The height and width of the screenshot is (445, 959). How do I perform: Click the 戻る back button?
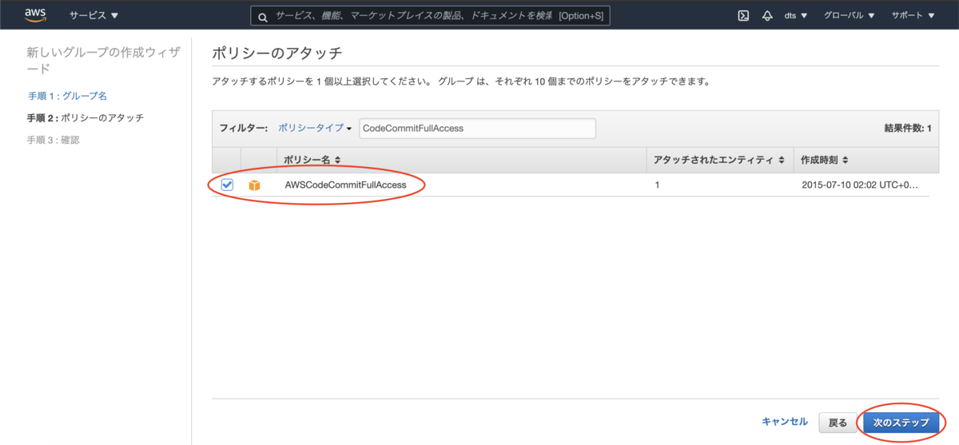(x=838, y=422)
